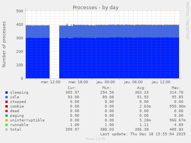Click the 'sleeping' legend label
The image size is (191, 143).
click(x=19, y=93)
